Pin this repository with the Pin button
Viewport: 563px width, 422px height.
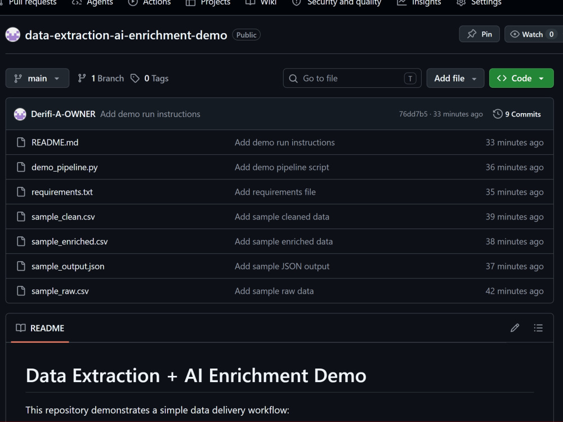(x=479, y=34)
